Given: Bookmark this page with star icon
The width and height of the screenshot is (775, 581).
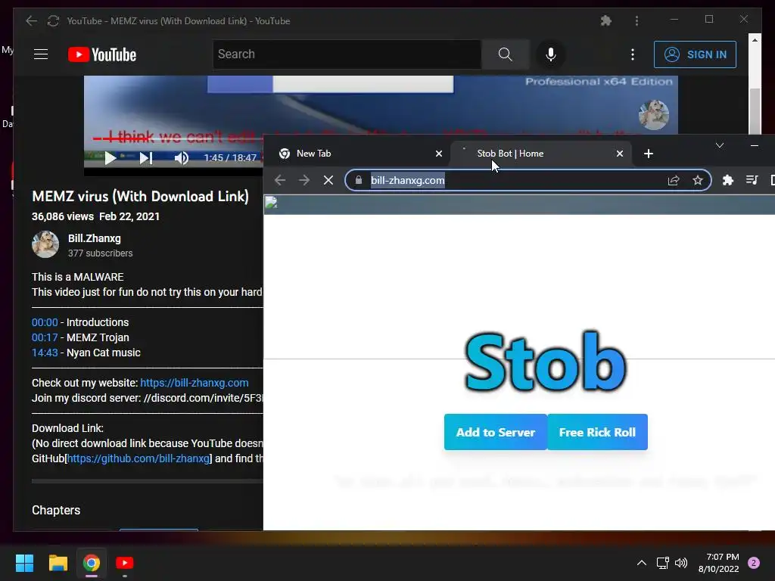Looking at the screenshot, I should [x=697, y=180].
